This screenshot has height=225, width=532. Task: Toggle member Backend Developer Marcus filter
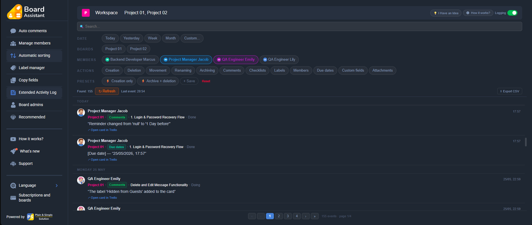click(x=130, y=60)
